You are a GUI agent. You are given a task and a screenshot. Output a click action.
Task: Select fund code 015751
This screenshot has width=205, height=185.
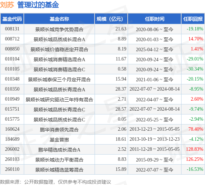(12, 109)
